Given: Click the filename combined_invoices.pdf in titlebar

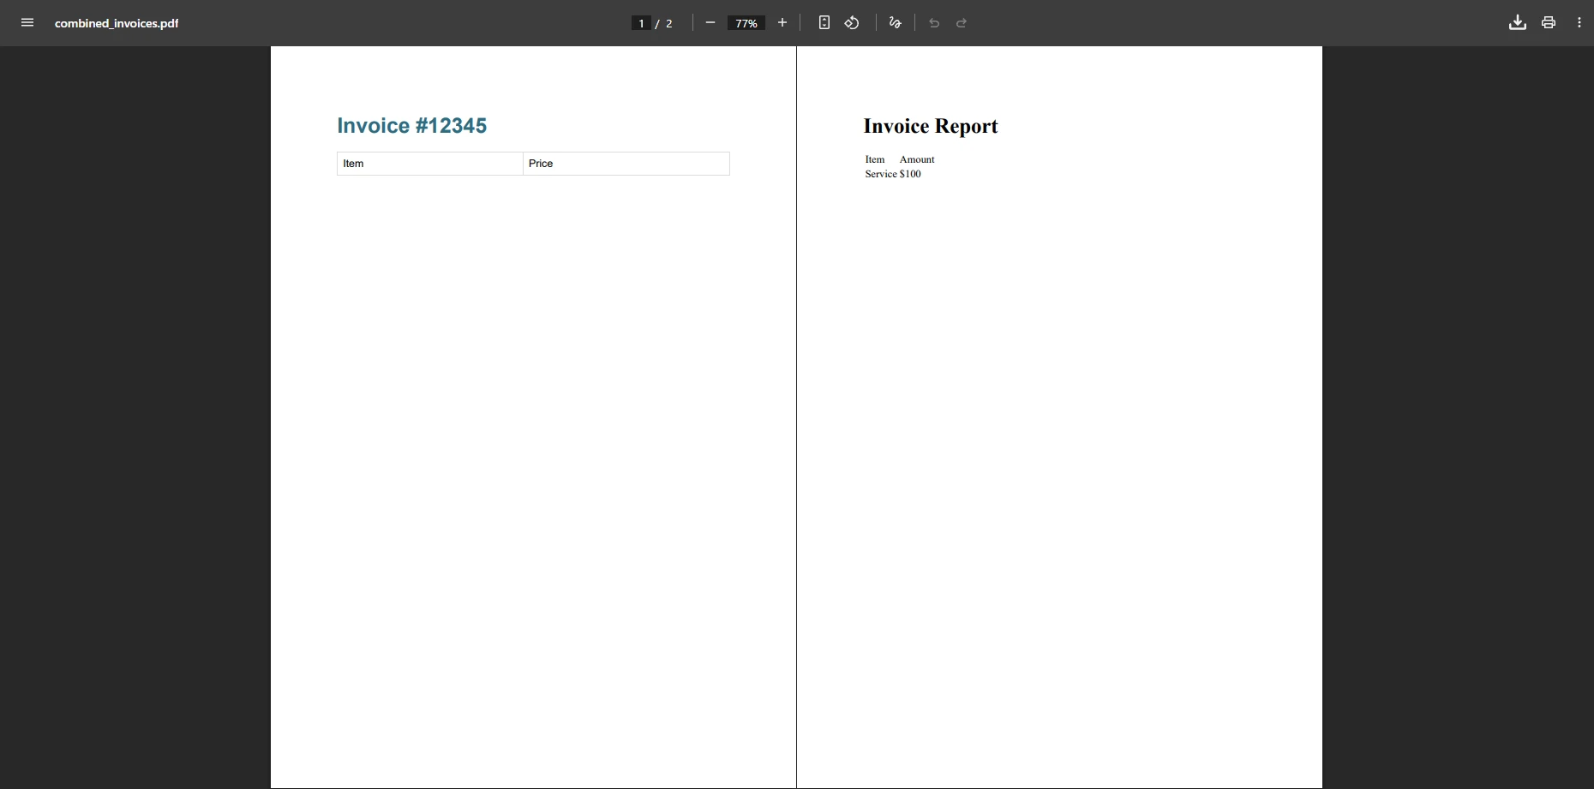Looking at the screenshot, I should [117, 23].
